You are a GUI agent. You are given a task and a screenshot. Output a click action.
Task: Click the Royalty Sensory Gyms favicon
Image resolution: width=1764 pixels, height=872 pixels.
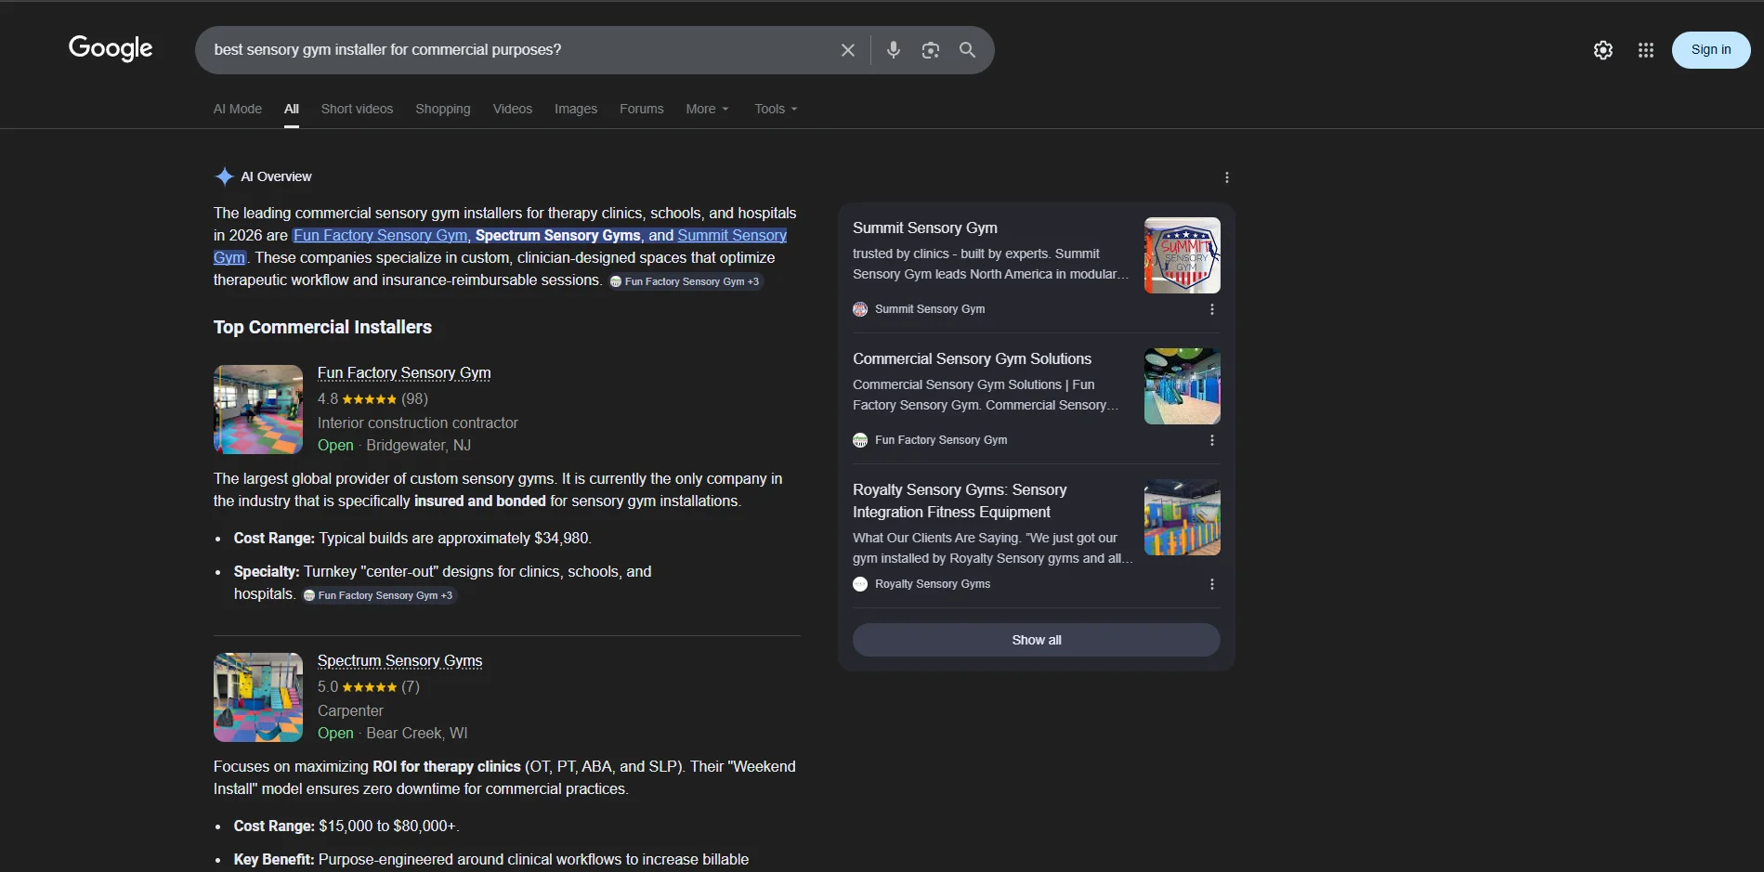point(860,584)
